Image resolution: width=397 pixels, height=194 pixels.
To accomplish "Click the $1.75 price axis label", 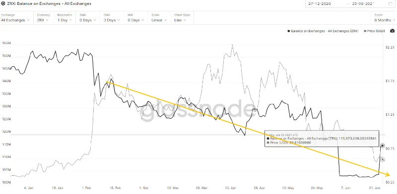I will pos(390,81).
